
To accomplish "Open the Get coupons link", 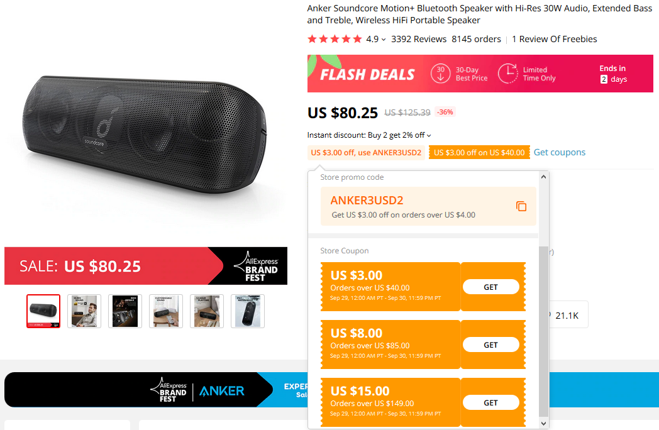I will 560,152.
